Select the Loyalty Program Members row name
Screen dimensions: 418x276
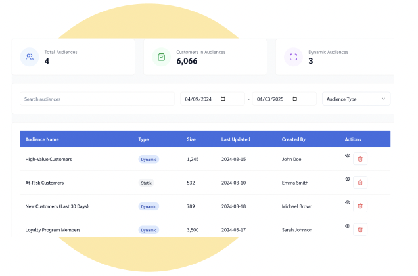point(53,229)
